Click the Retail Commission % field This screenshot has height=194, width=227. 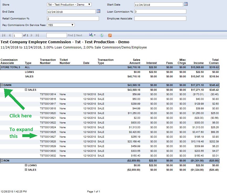point(73,19)
